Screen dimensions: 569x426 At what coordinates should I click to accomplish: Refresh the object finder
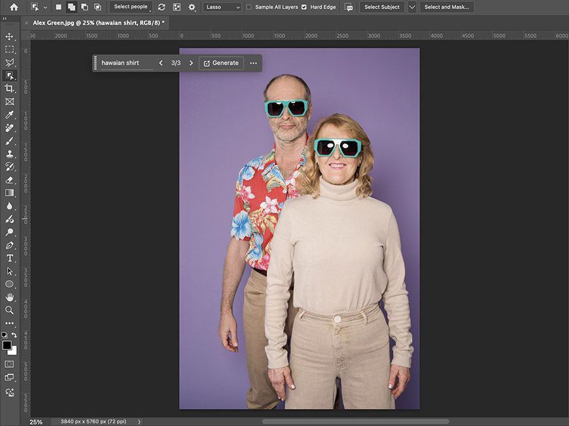(162, 7)
